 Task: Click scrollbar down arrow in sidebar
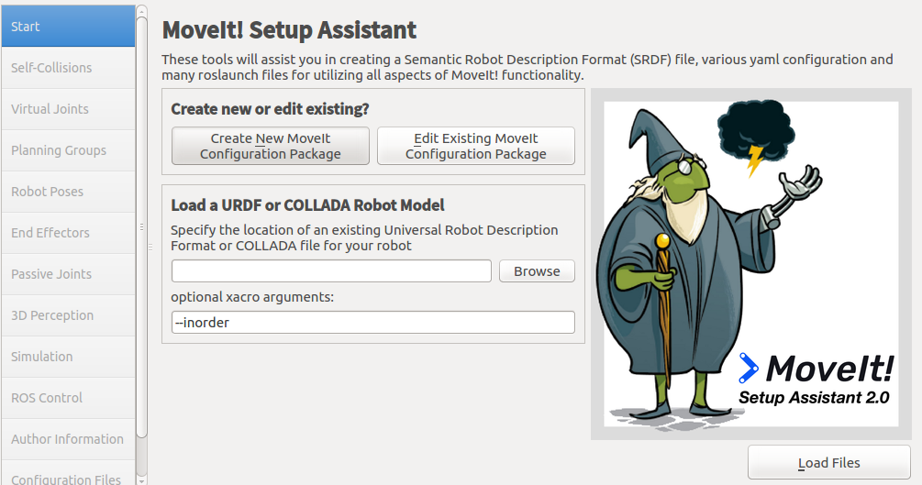tap(141, 480)
